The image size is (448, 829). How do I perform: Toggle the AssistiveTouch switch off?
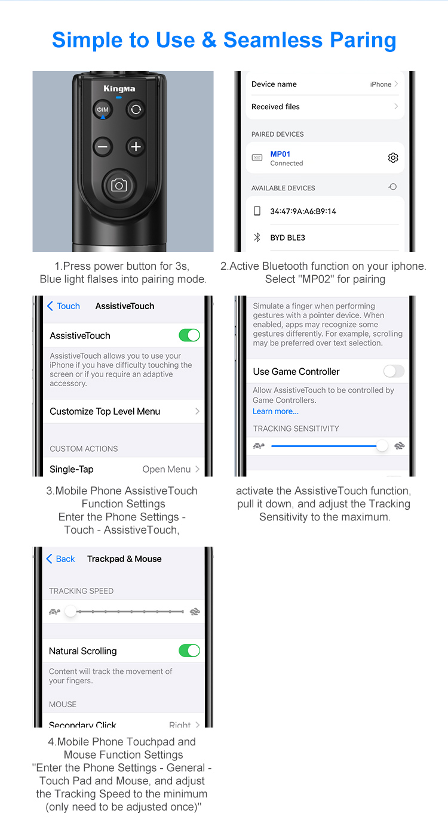(189, 335)
